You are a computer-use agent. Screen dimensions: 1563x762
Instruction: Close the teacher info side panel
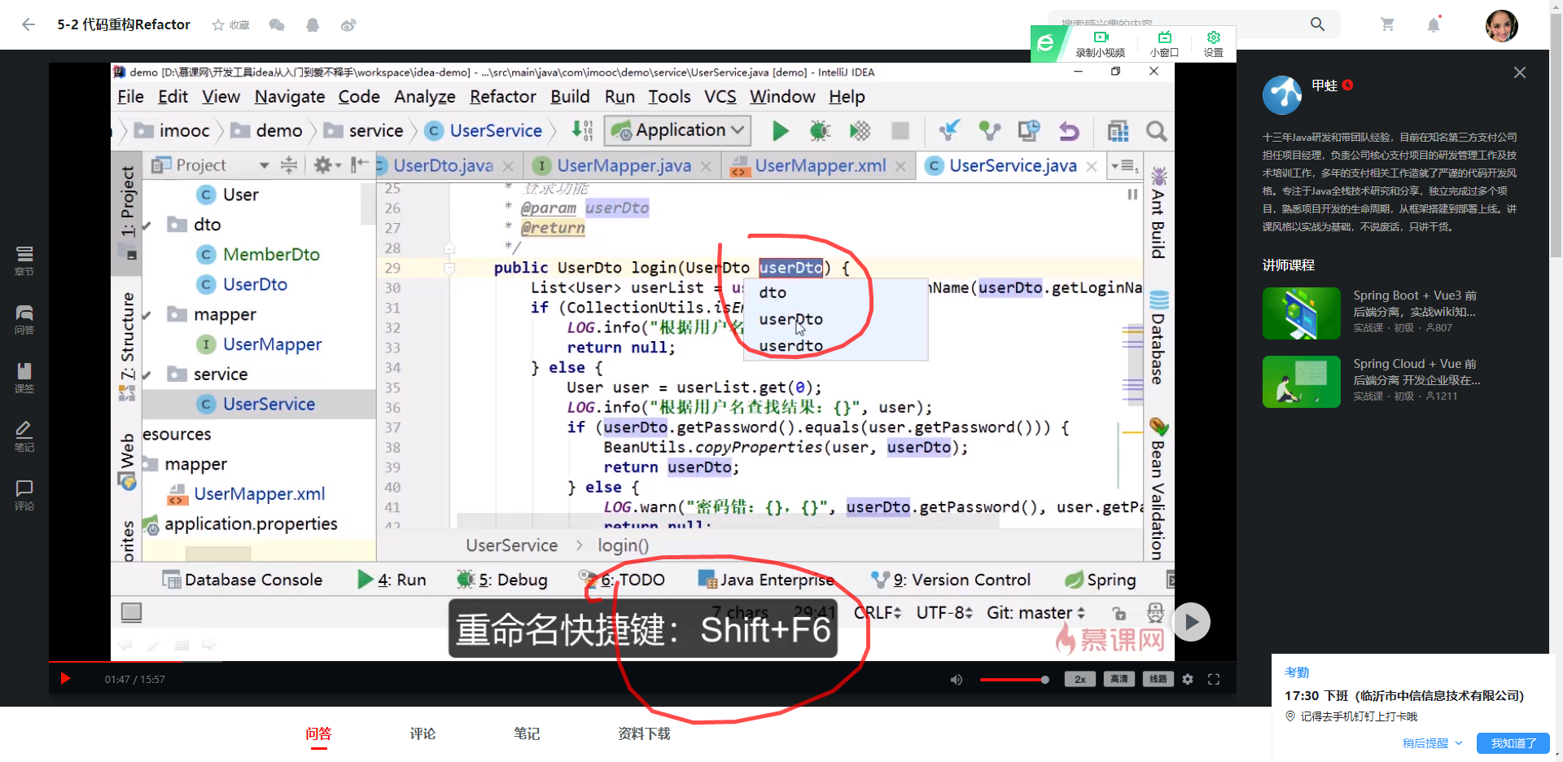(1519, 72)
